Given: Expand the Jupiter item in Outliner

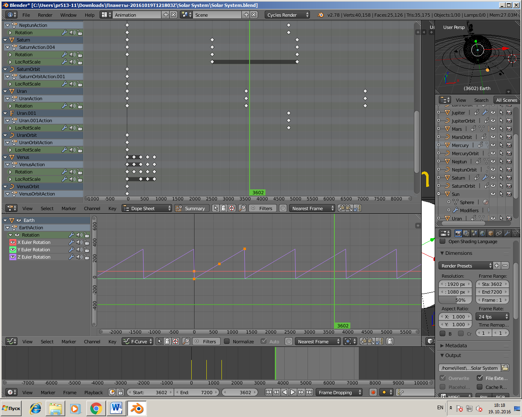Looking at the screenshot, I should 439,112.
